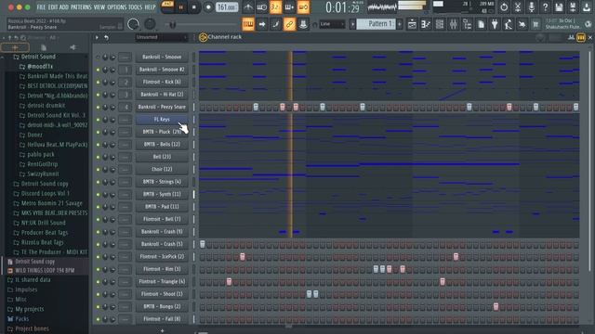This screenshot has width=595, height=334.
Task: Open the Playlist view icon
Action: click(412, 25)
